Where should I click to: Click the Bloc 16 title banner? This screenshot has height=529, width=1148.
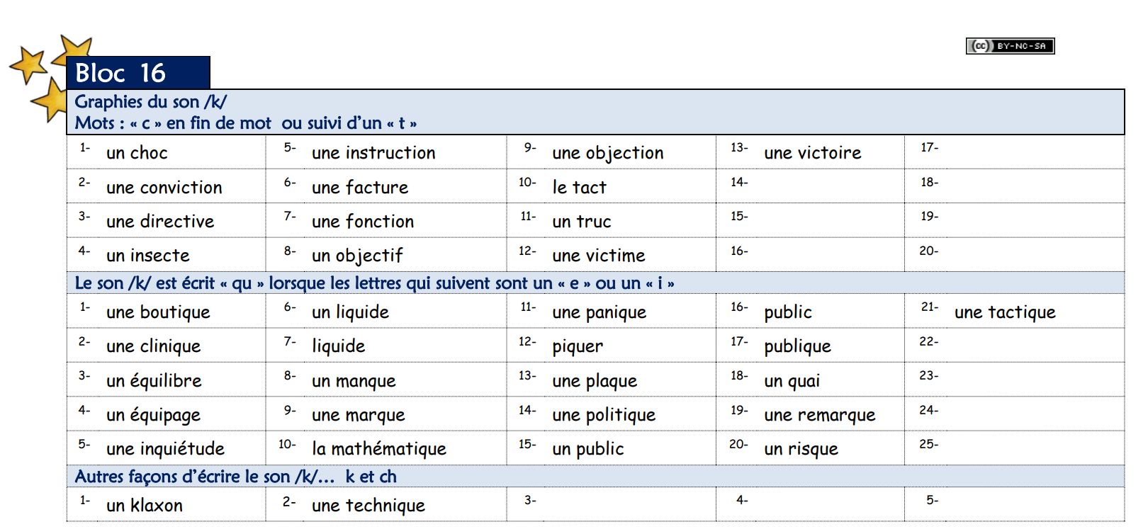click(138, 73)
